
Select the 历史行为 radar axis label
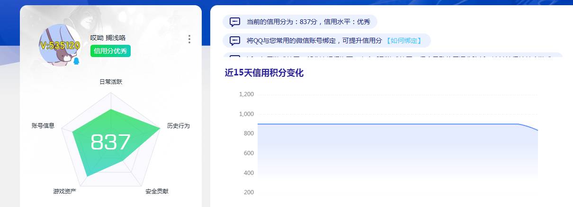179,126
